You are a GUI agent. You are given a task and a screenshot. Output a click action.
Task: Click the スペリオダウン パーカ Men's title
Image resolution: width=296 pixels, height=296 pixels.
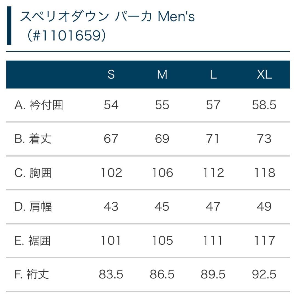coord(107,17)
